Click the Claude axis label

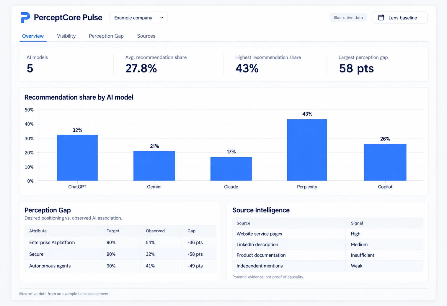[231, 187]
